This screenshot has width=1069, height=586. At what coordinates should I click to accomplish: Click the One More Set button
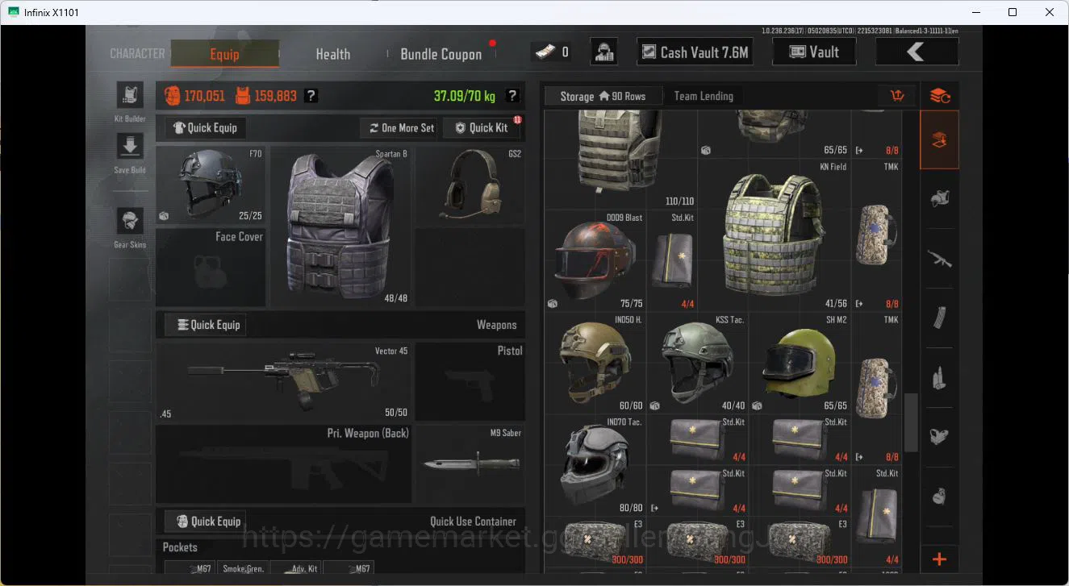[x=401, y=127]
